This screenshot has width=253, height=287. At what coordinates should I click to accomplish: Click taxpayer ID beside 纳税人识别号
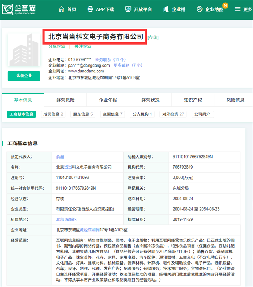tap(193, 157)
